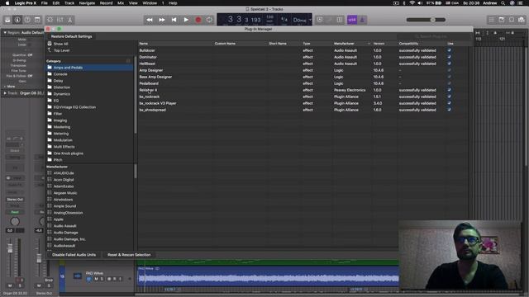Uncheck Use box for bx_rockrack
This screenshot has height=297, width=529.
pyautogui.click(x=449, y=97)
